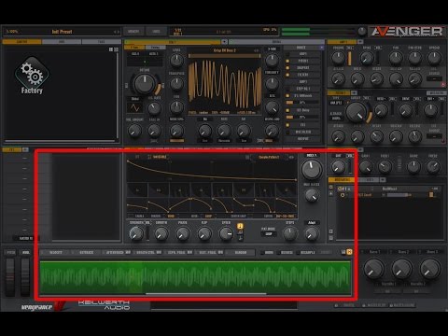Click the highlighted orange sync icon above Speed icons
Viewport: 448px width, 336px height.
tap(240, 226)
